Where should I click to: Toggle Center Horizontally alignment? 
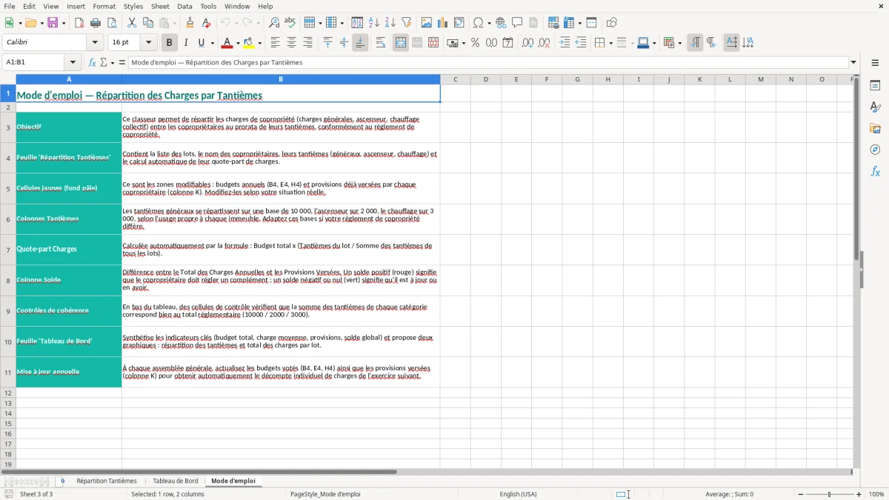pos(291,43)
